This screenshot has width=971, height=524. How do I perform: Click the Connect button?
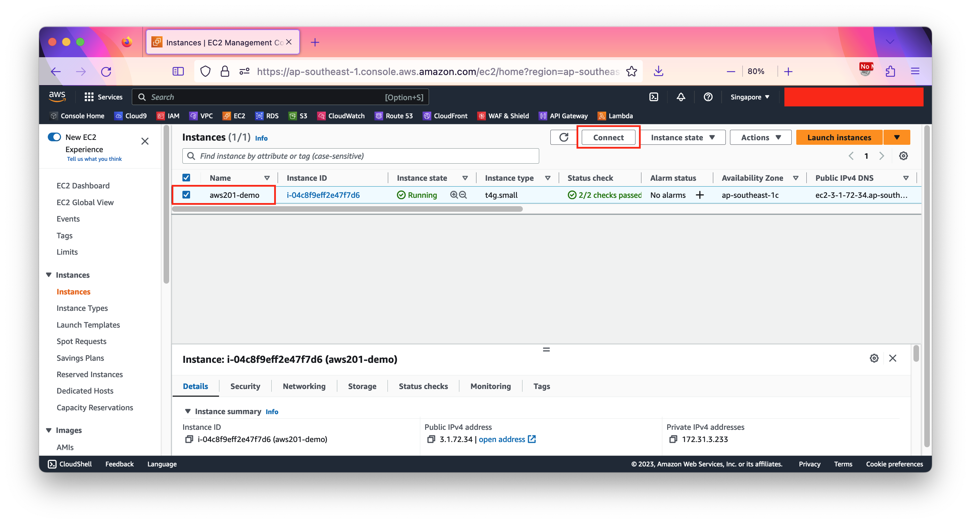[608, 137]
